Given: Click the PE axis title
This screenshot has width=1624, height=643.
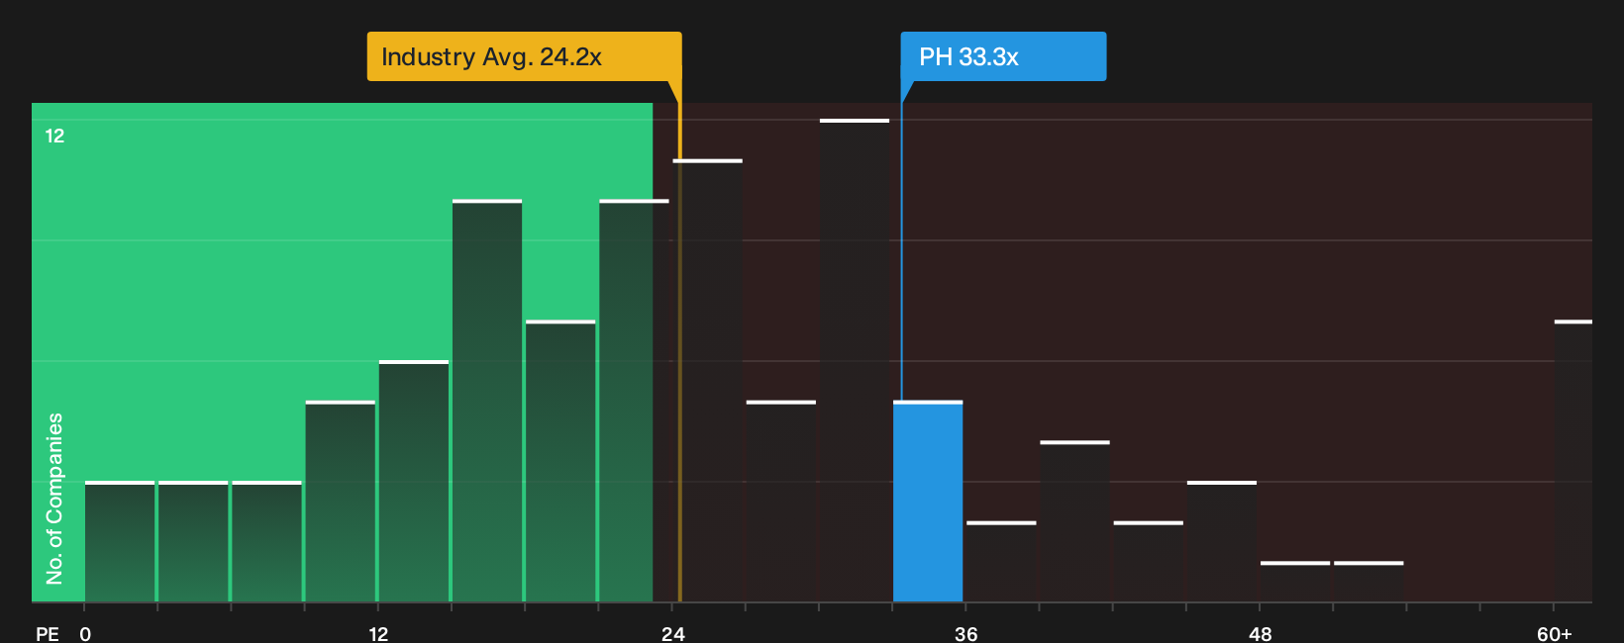Looking at the screenshot, I should 48,633.
